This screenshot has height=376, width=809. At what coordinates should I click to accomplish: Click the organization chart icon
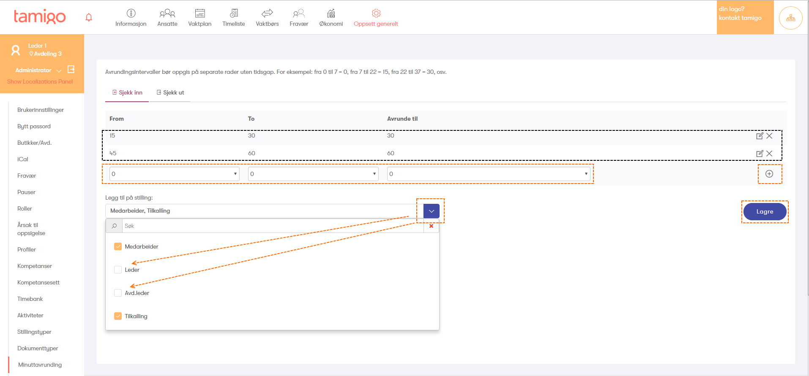pyautogui.click(x=790, y=18)
